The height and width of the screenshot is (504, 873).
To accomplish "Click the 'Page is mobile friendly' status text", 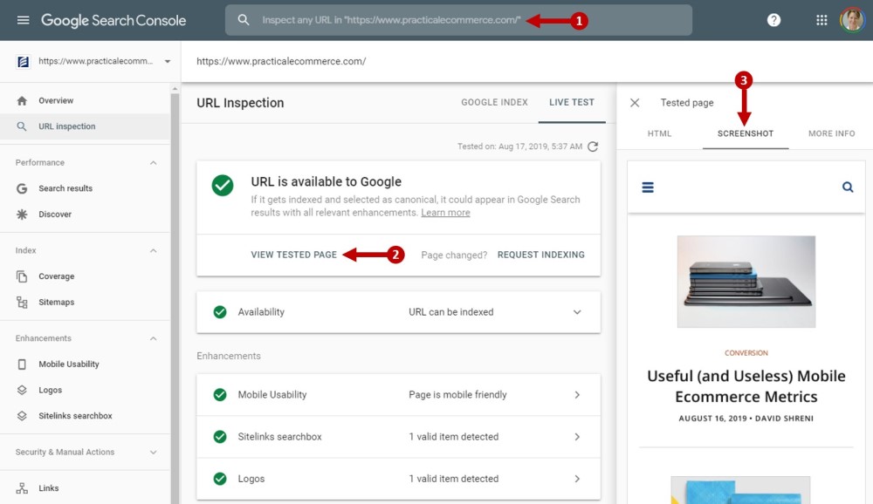I will [x=457, y=394].
